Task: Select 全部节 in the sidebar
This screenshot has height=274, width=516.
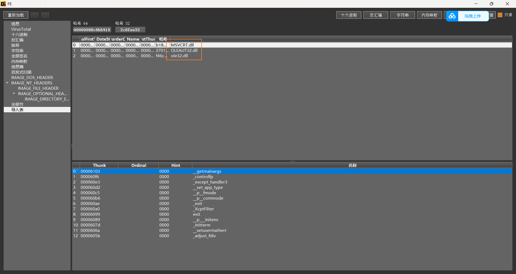Action: [x=17, y=104]
